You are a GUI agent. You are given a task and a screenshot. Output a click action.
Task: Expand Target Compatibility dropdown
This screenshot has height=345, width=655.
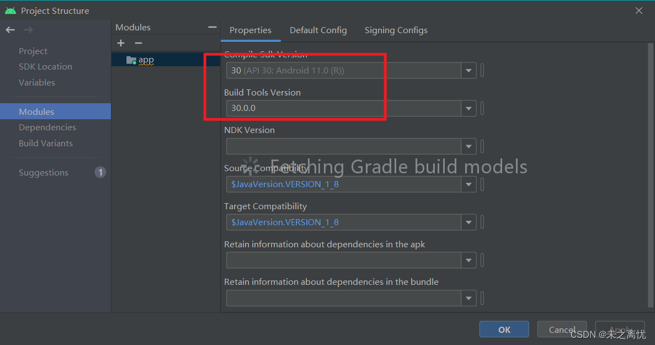[468, 222]
